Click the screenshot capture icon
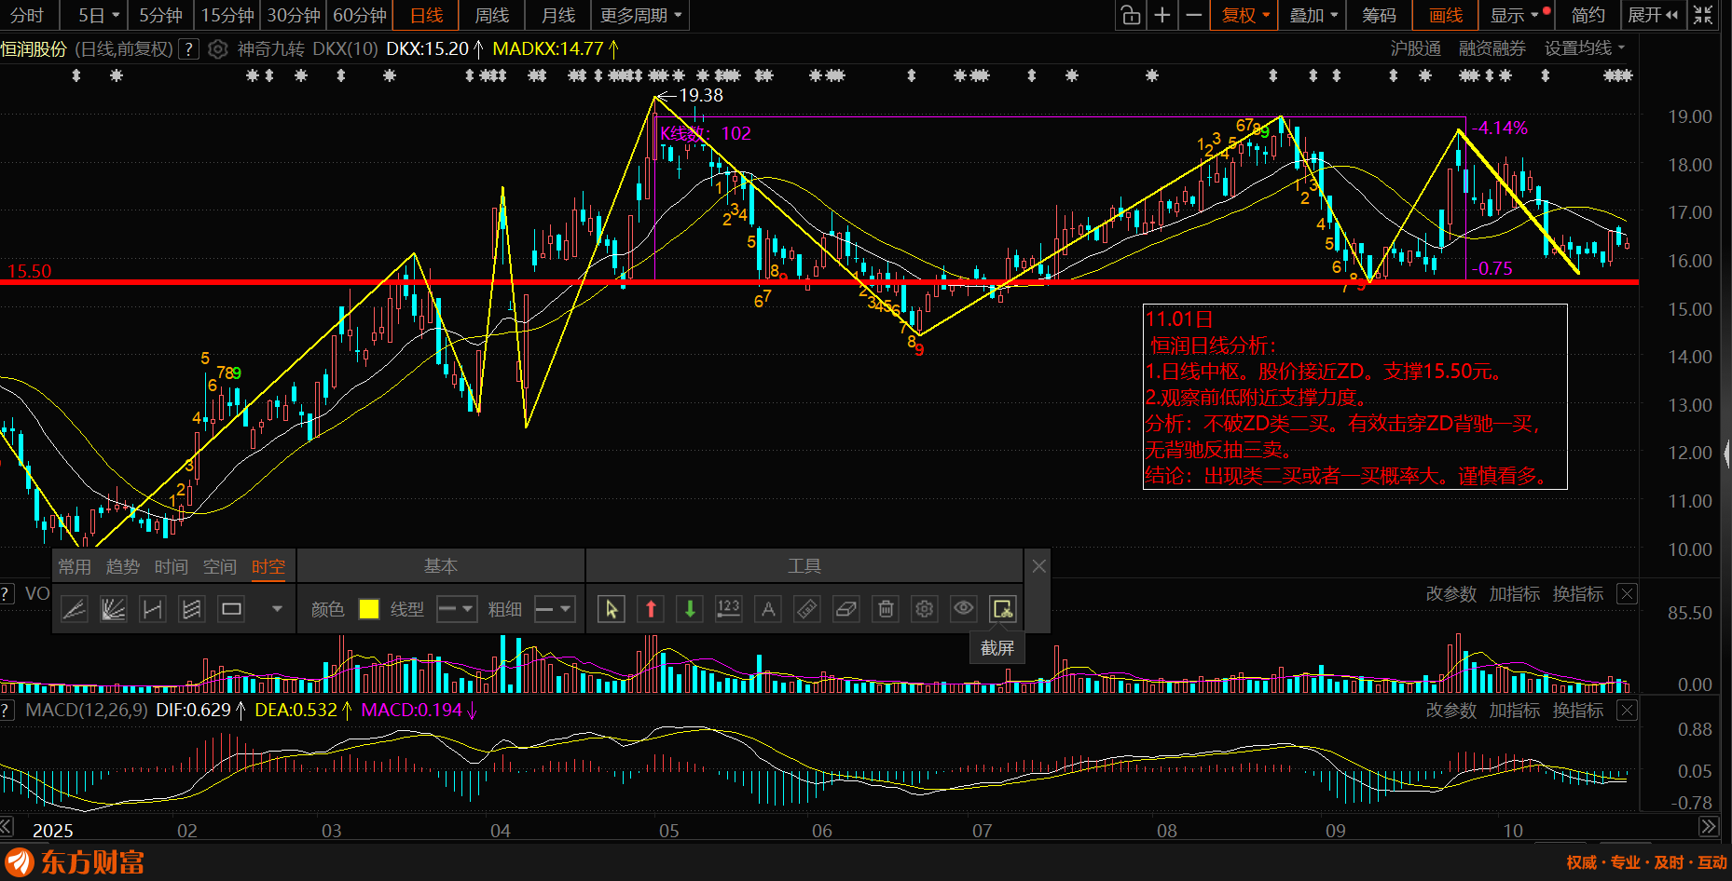The width and height of the screenshot is (1732, 881). coord(1003,609)
